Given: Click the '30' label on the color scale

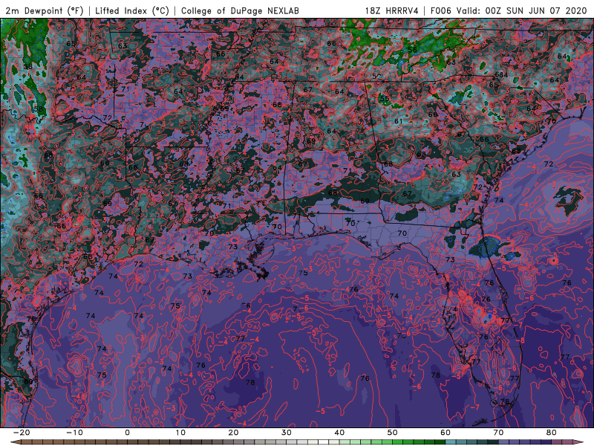Looking at the screenshot, I should (x=287, y=433).
